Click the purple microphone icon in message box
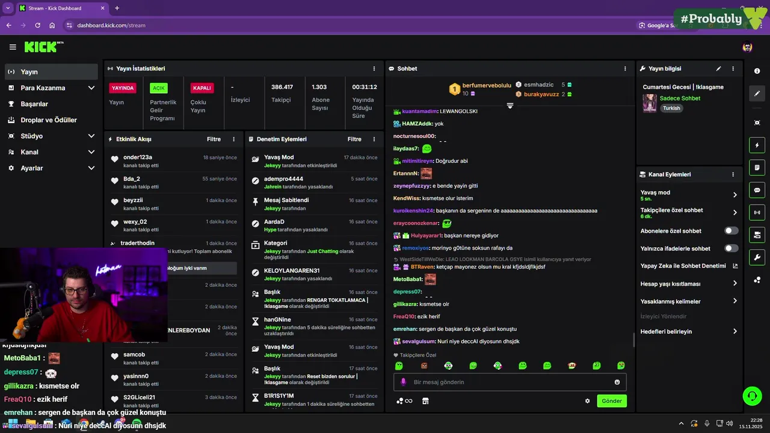The image size is (770, 433). [x=403, y=382]
